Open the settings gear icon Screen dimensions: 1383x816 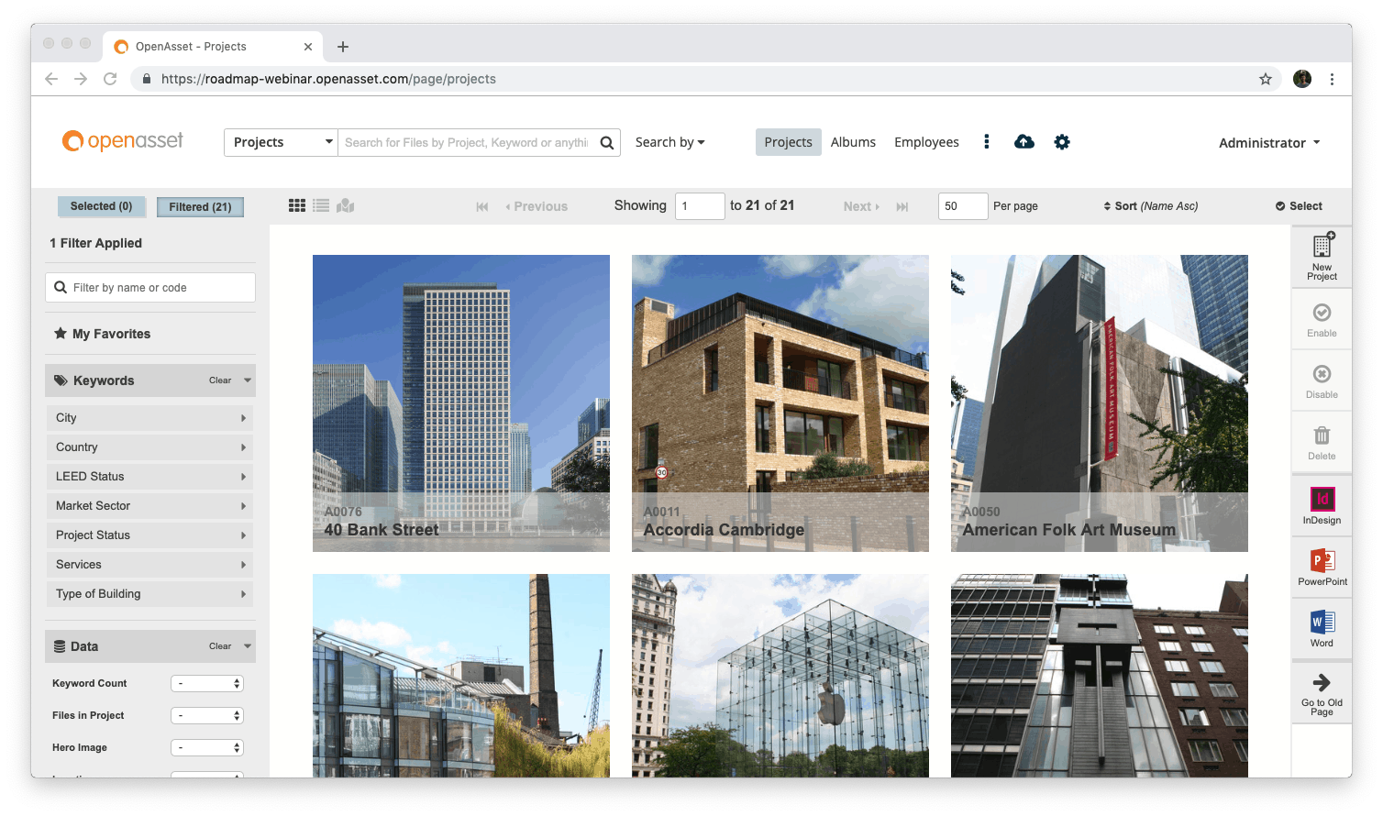tap(1062, 142)
